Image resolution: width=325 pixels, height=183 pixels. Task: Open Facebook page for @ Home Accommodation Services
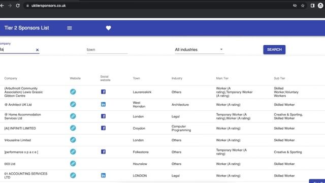click(103, 116)
